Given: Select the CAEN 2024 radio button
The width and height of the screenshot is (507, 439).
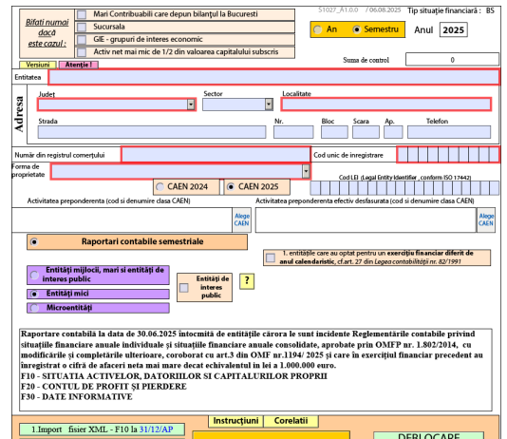Looking at the screenshot, I should coord(160,187).
